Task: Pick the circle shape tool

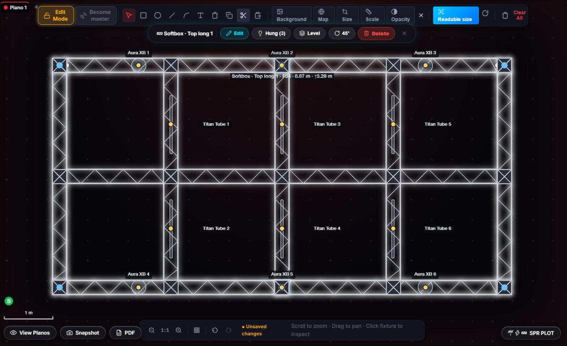Action: (158, 15)
